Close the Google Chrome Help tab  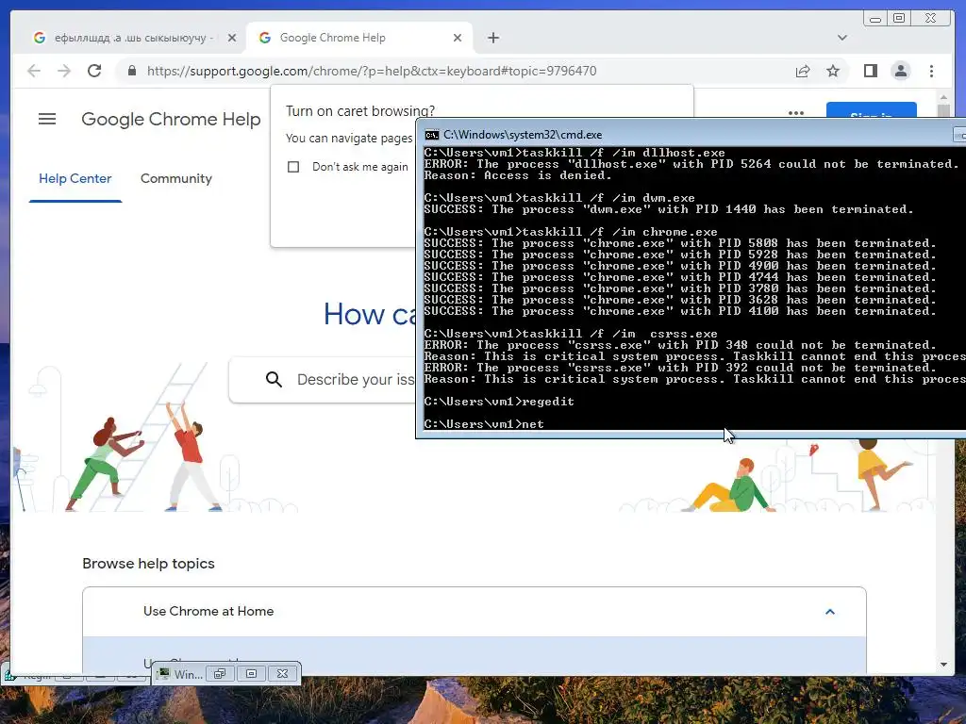[x=458, y=38]
